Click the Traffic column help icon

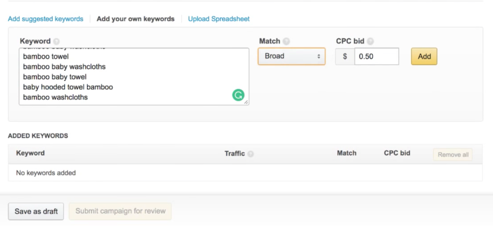click(x=251, y=154)
